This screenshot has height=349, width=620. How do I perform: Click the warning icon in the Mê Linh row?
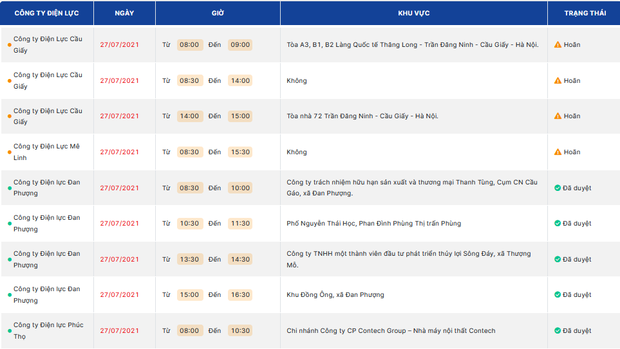(x=558, y=152)
